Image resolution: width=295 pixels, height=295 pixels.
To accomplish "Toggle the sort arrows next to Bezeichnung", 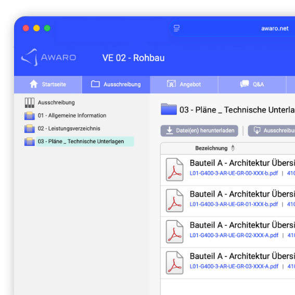I will click(233, 148).
